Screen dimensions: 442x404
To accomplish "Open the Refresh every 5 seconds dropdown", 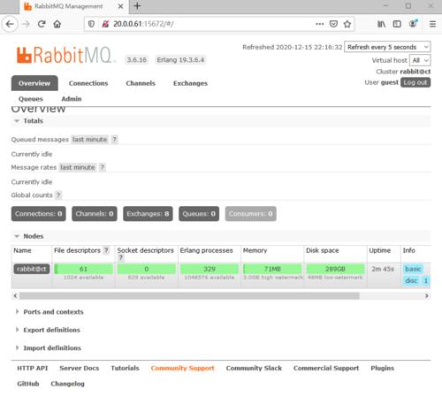I will coord(387,47).
